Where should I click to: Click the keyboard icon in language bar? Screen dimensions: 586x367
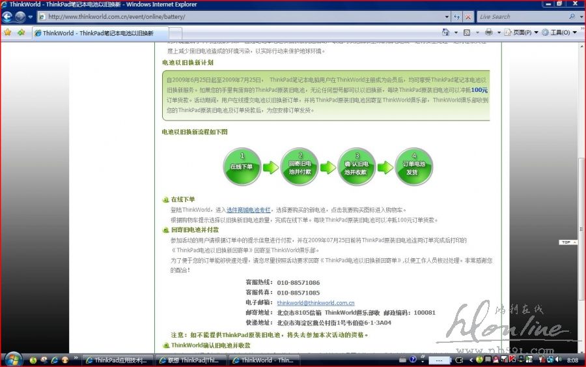pyautogui.click(x=402, y=360)
